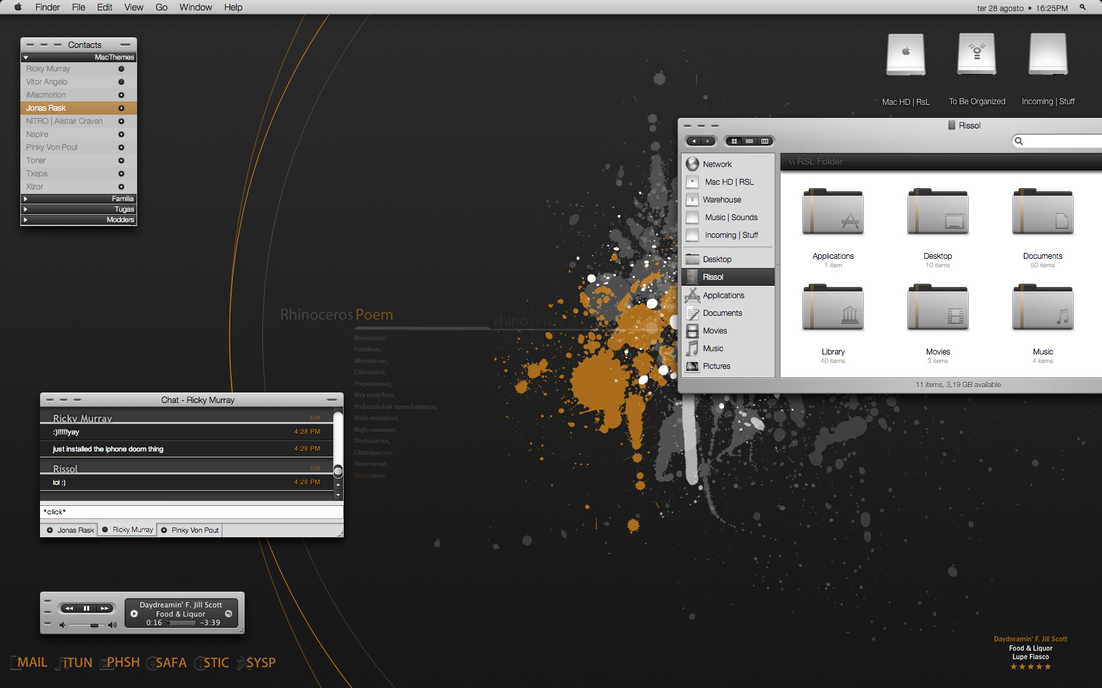The width and height of the screenshot is (1102, 688).
Task: Toggle status dot beside Nspire
Action: [x=121, y=134]
